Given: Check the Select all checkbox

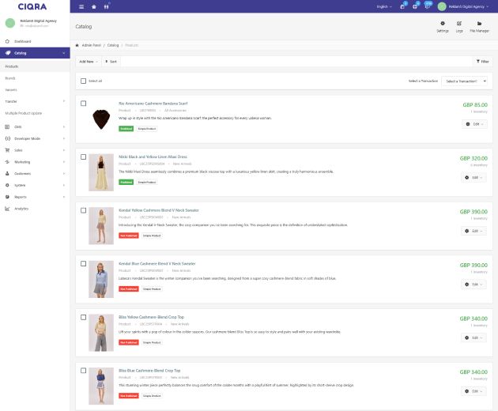Looking at the screenshot, I should [84, 81].
